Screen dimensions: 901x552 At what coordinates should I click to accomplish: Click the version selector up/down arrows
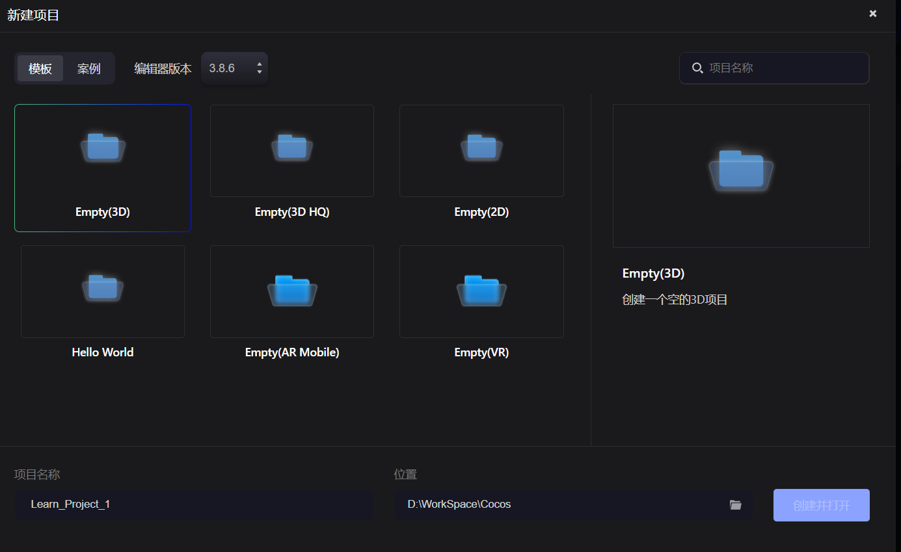260,68
